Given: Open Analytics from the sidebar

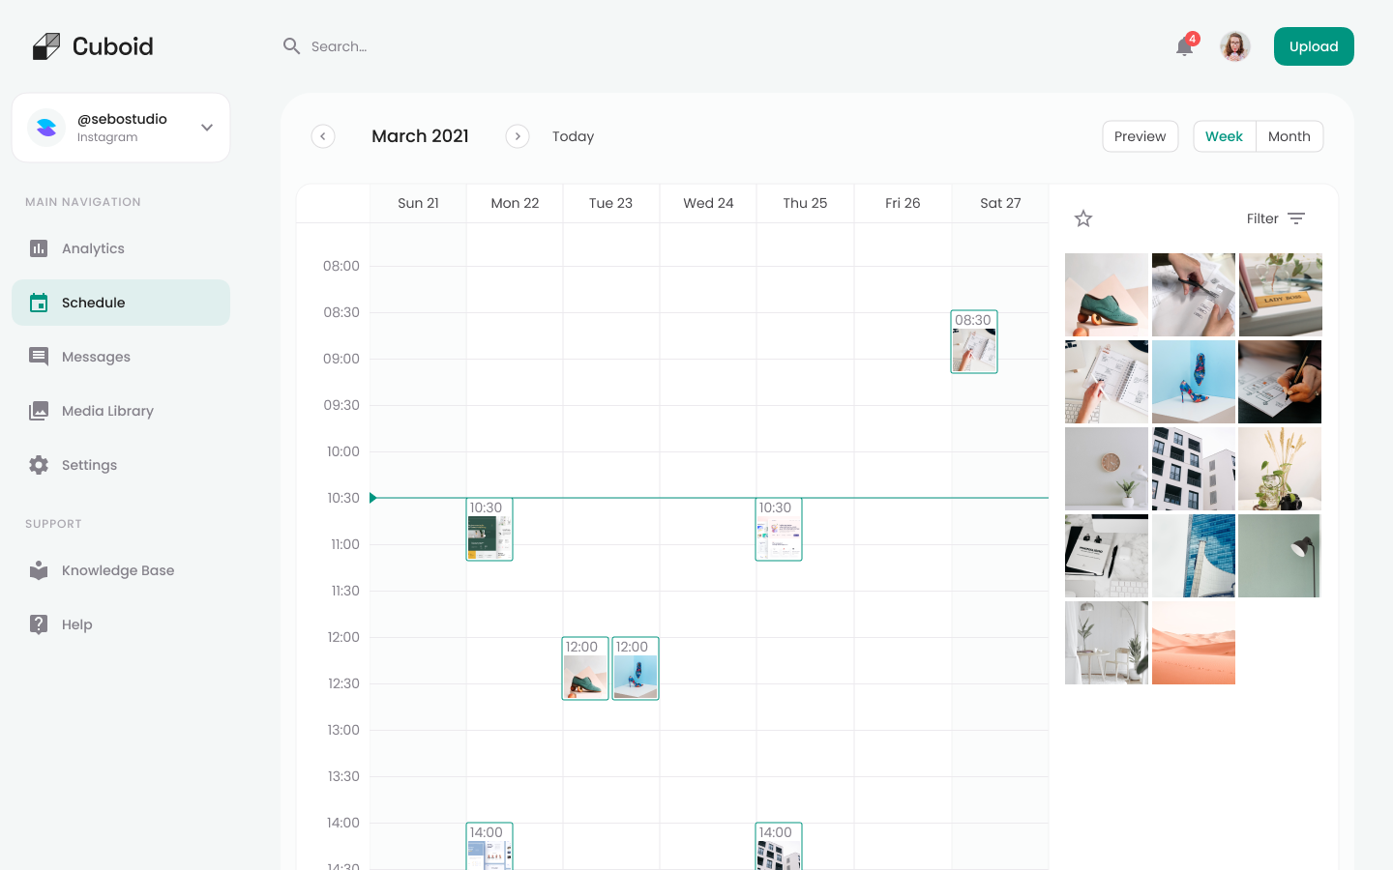Looking at the screenshot, I should (x=93, y=248).
